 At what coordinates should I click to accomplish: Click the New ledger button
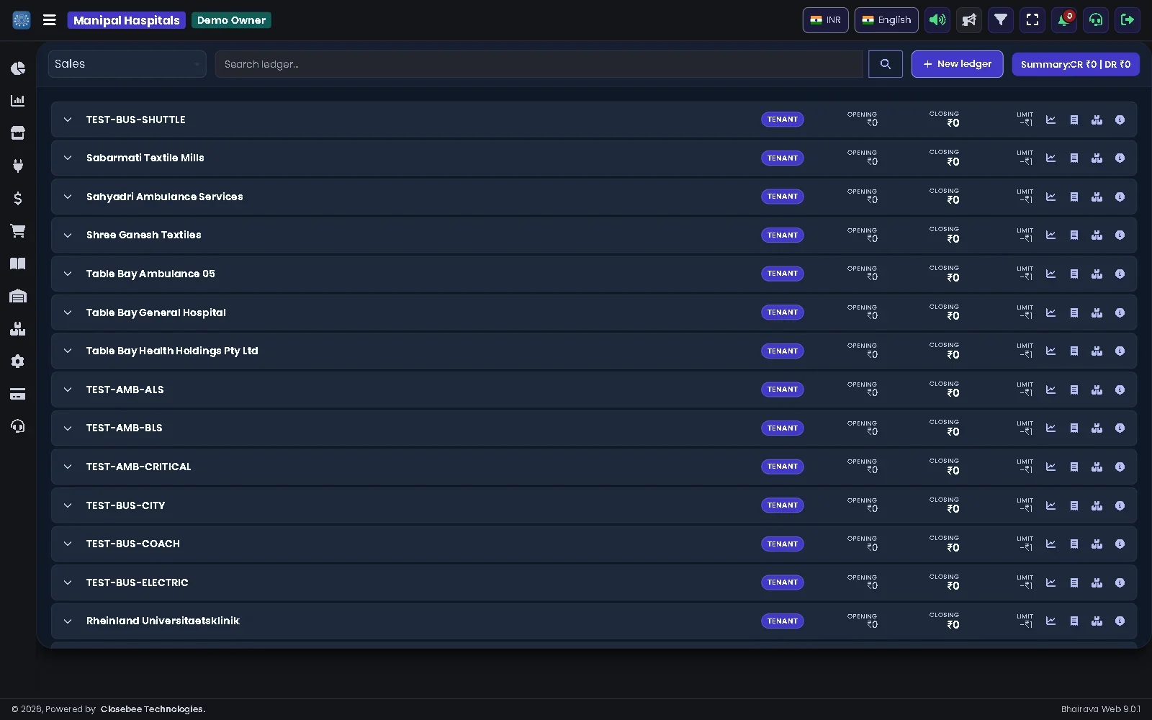coord(957,64)
